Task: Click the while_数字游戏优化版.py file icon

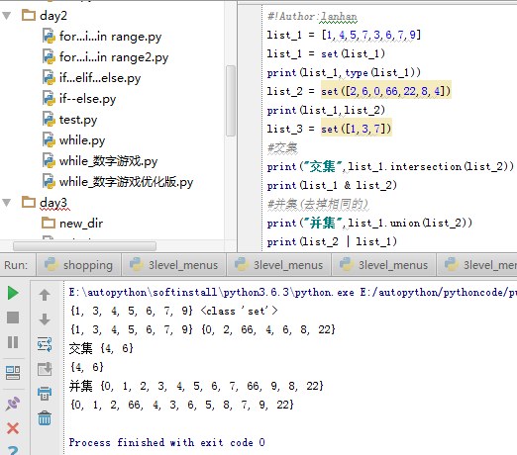Action: click(x=49, y=181)
